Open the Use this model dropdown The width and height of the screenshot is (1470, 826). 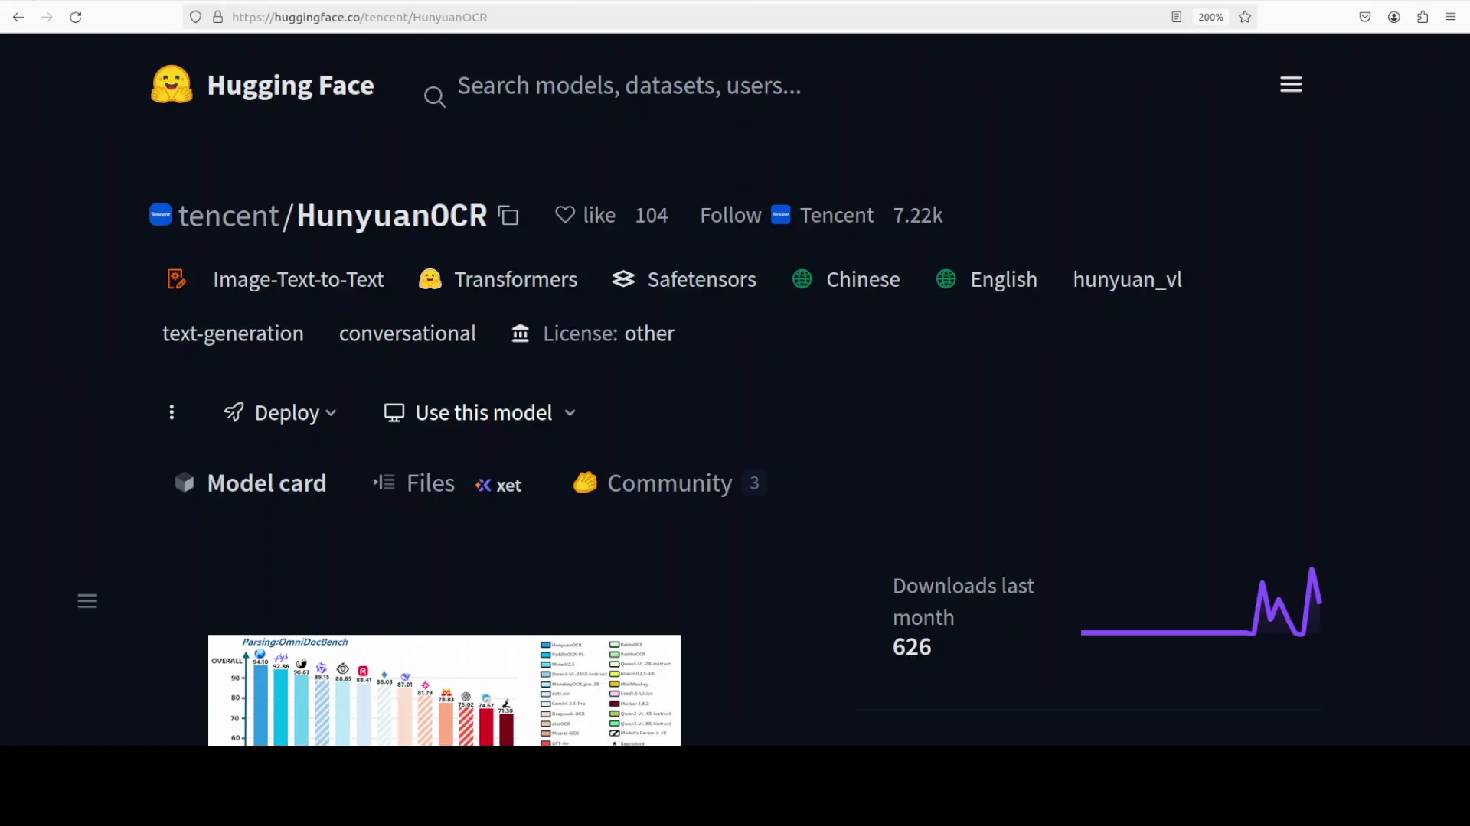[x=479, y=412]
